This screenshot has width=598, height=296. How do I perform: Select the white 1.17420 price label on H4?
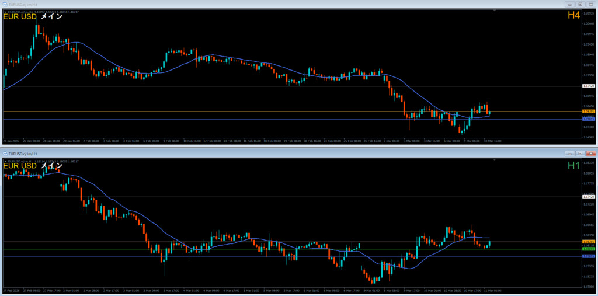[x=589, y=86]
